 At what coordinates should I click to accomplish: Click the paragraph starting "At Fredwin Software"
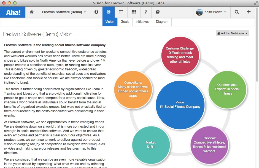(55, 137)
